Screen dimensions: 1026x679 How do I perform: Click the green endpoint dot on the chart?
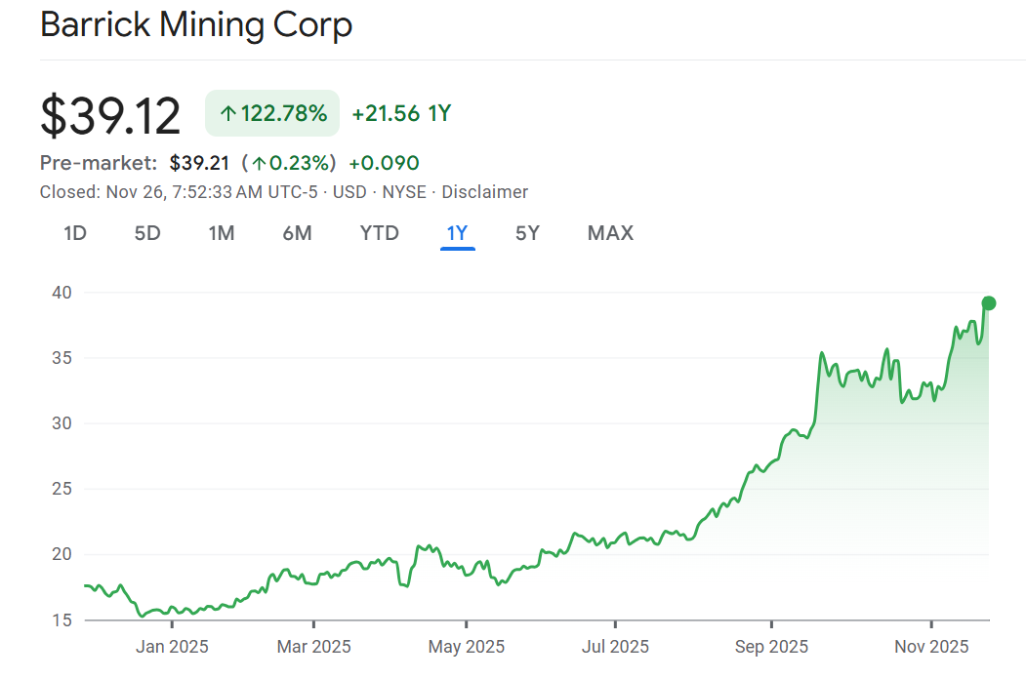988,302
